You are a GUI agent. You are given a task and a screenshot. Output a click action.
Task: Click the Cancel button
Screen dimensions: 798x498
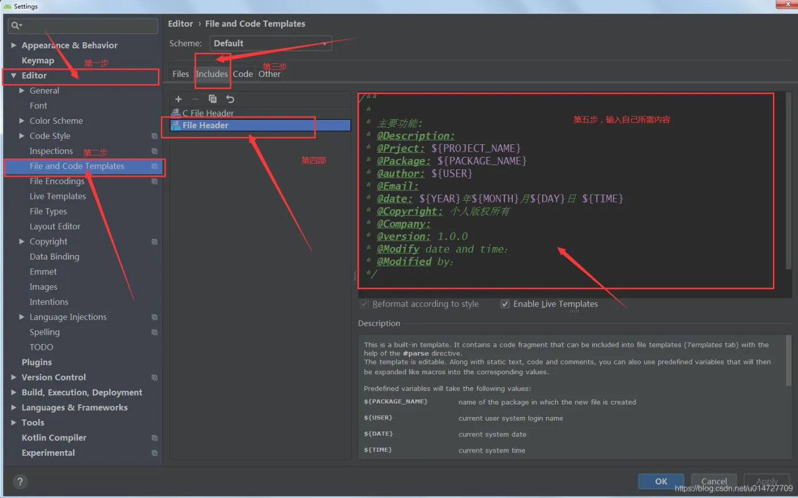pyautogui.click(x=714, y=481)
